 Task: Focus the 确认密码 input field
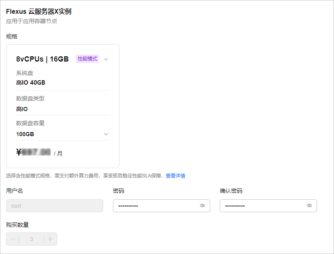[x=268, y=206]
